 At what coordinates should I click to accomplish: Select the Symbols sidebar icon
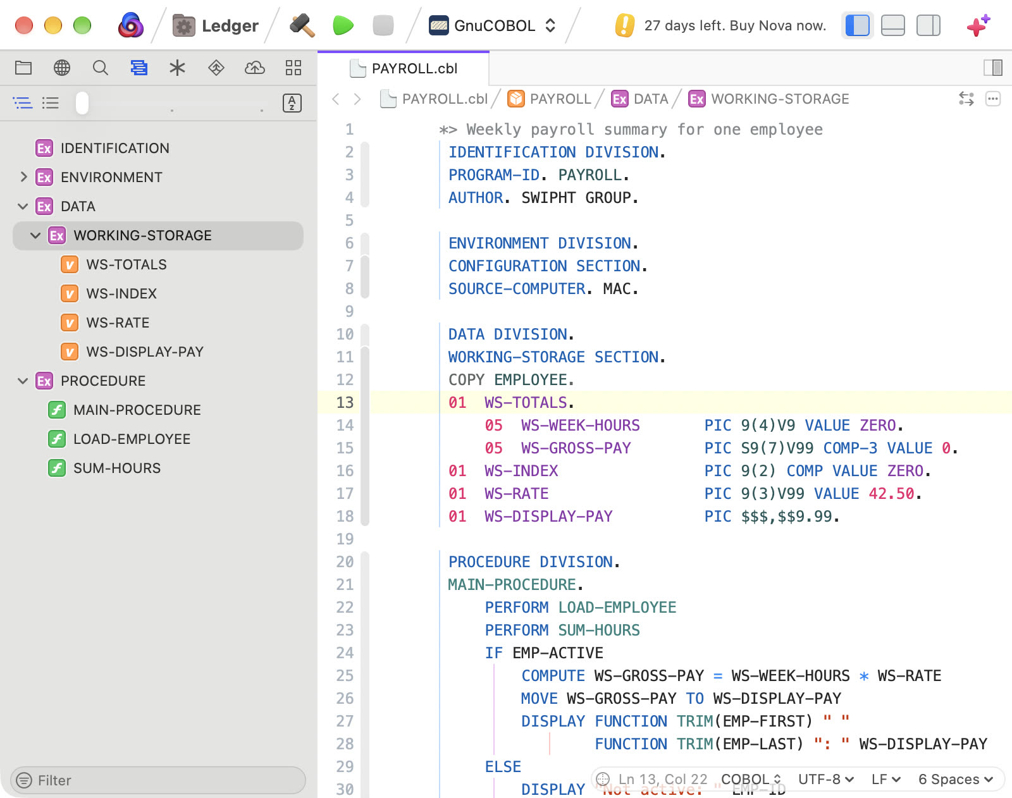click(139, 68)
